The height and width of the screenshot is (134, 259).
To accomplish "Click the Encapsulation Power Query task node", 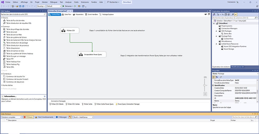I will click(92, 55).
